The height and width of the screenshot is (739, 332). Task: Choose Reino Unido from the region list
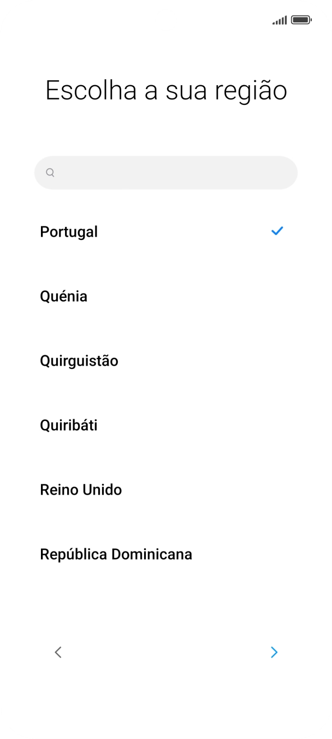point(81,490)
